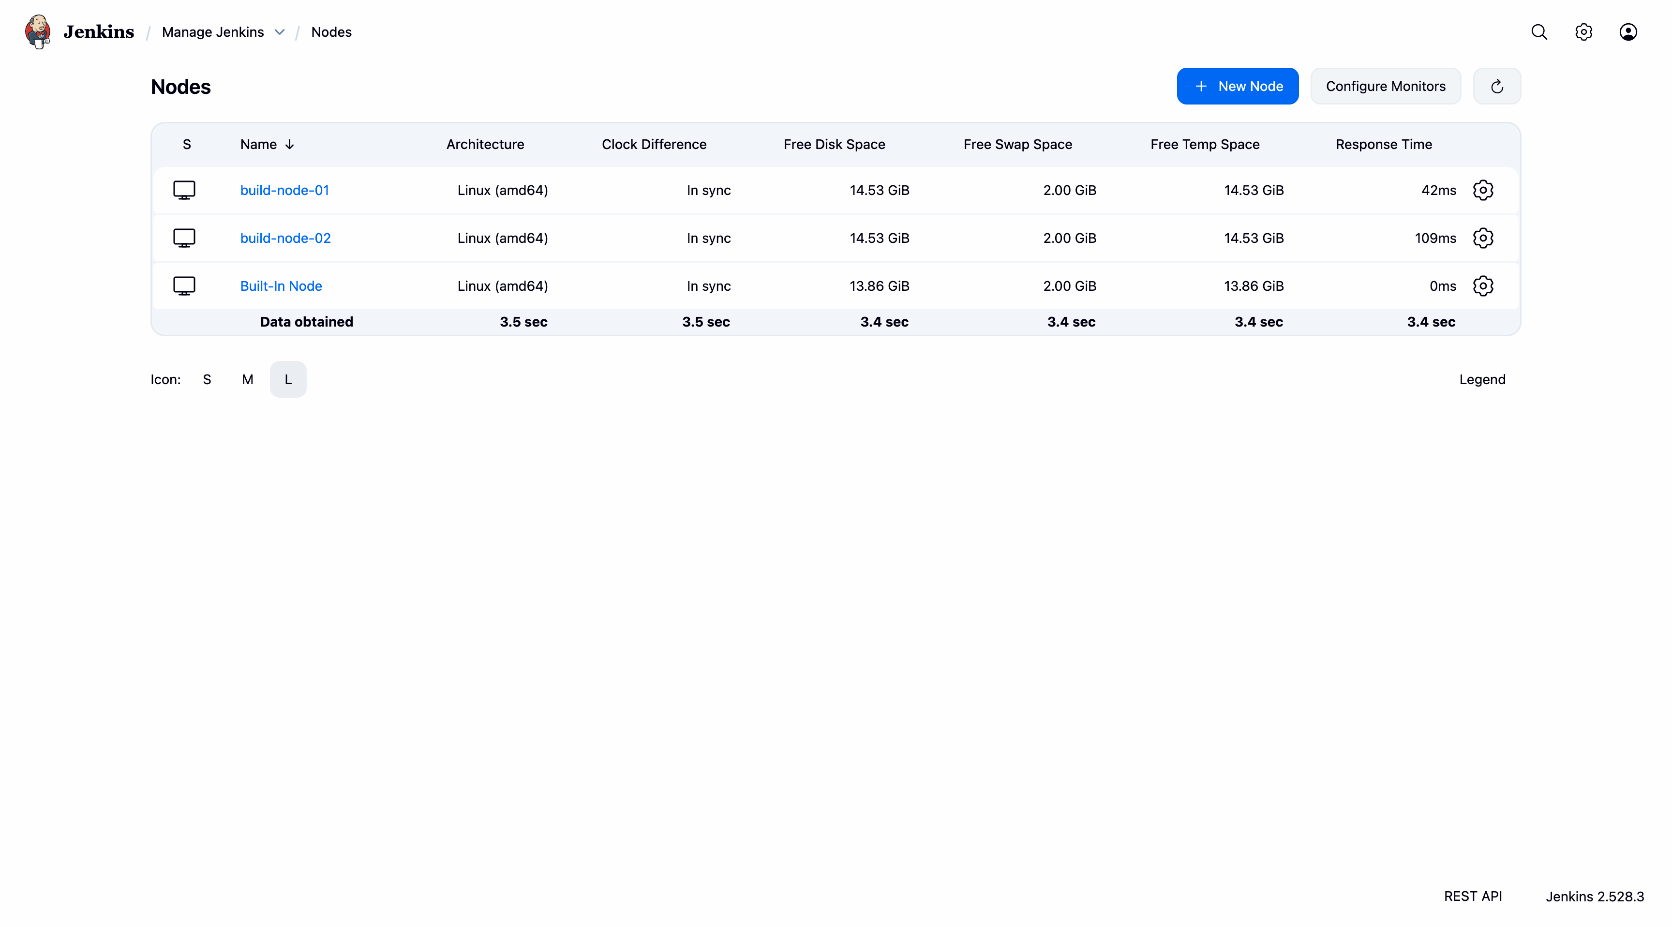The width and height of the screenshot is (1672, 927).
Task: Click the refresh status icon button
Action: (1497, 86)
